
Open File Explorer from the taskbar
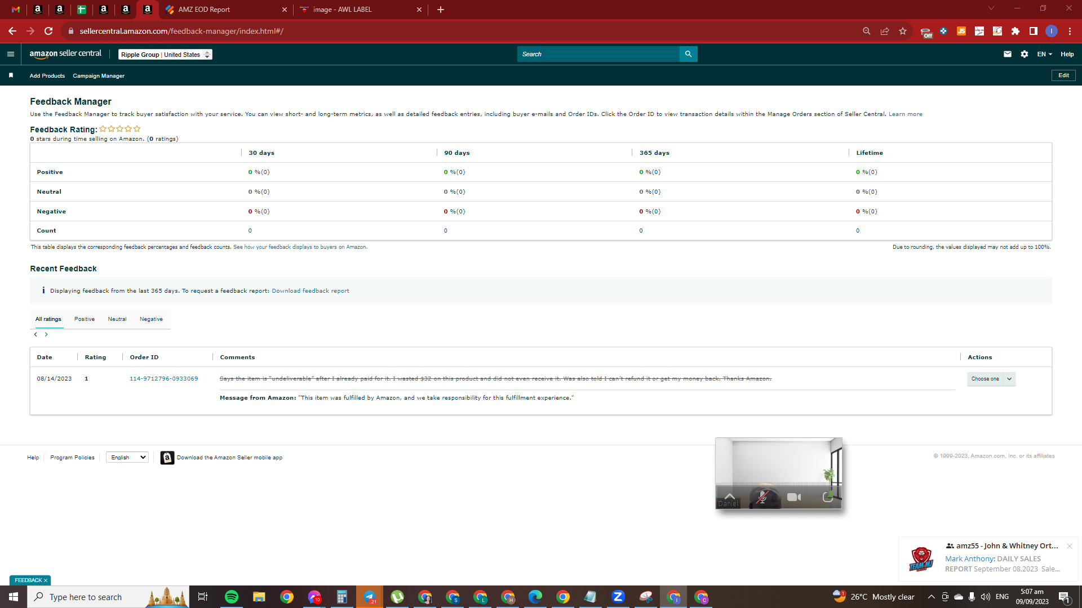[259, 597]
